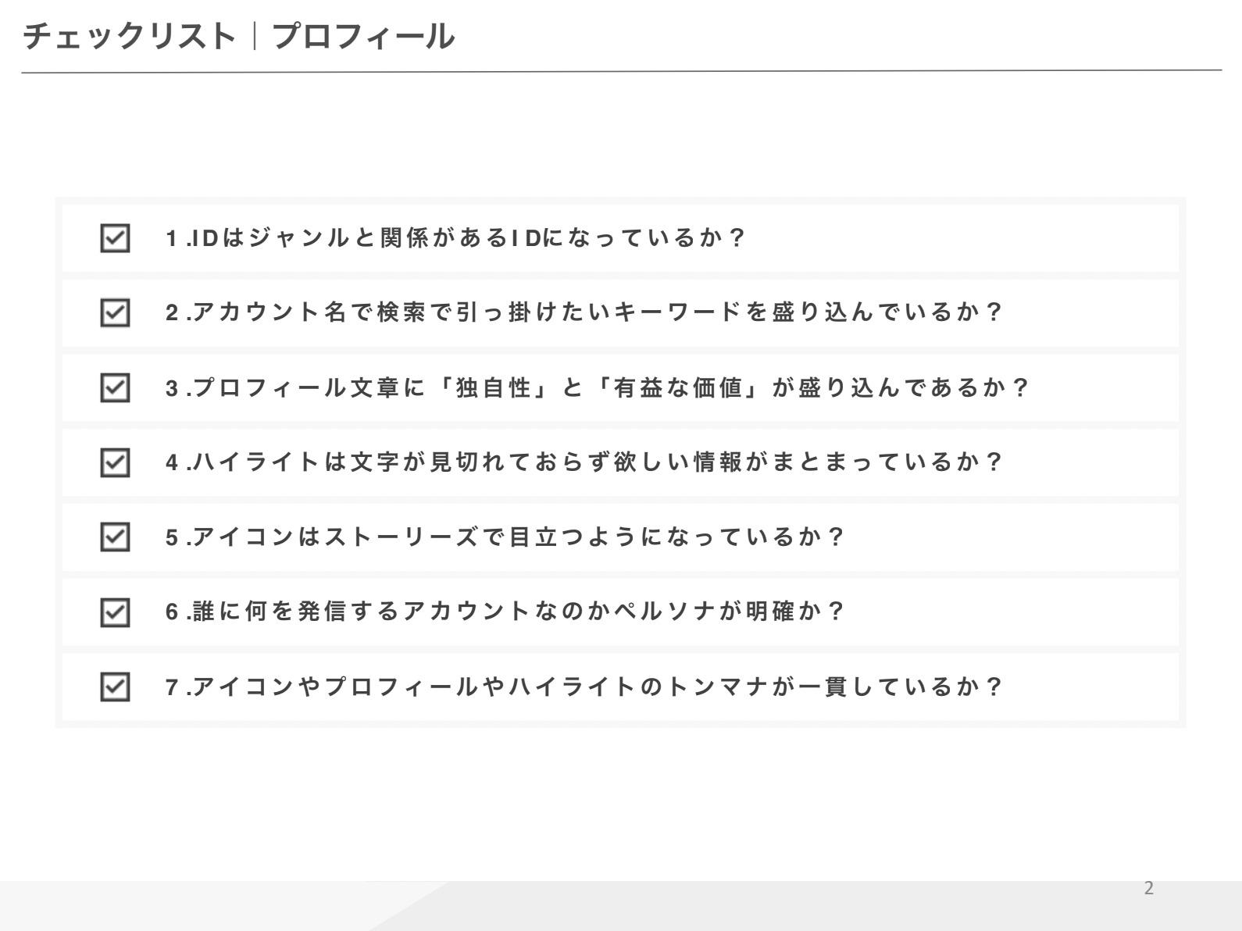Click the row 3 text about 独自性 and 有益な価値
Image resolution: width=1242 pixels, height=931 pixels.
[598, 387]
